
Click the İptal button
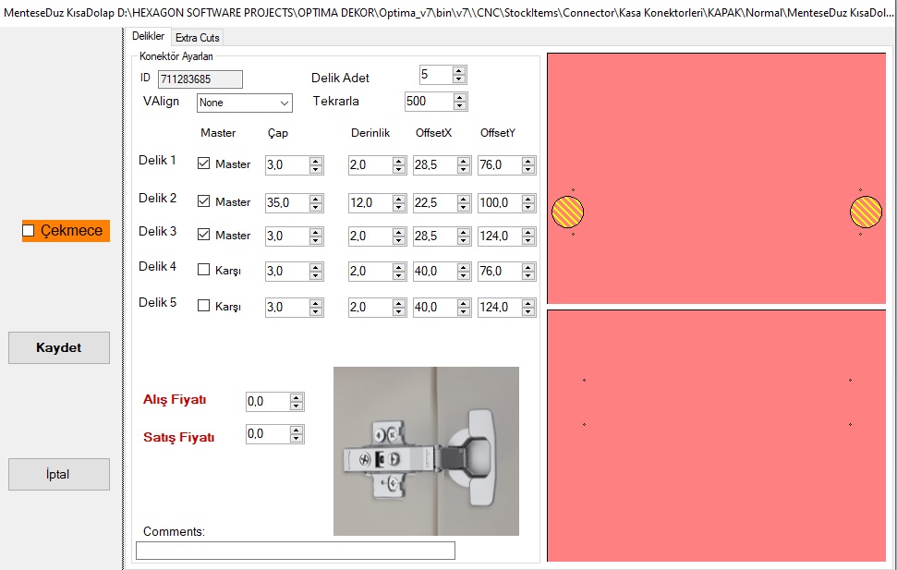[x=59, y=475]
